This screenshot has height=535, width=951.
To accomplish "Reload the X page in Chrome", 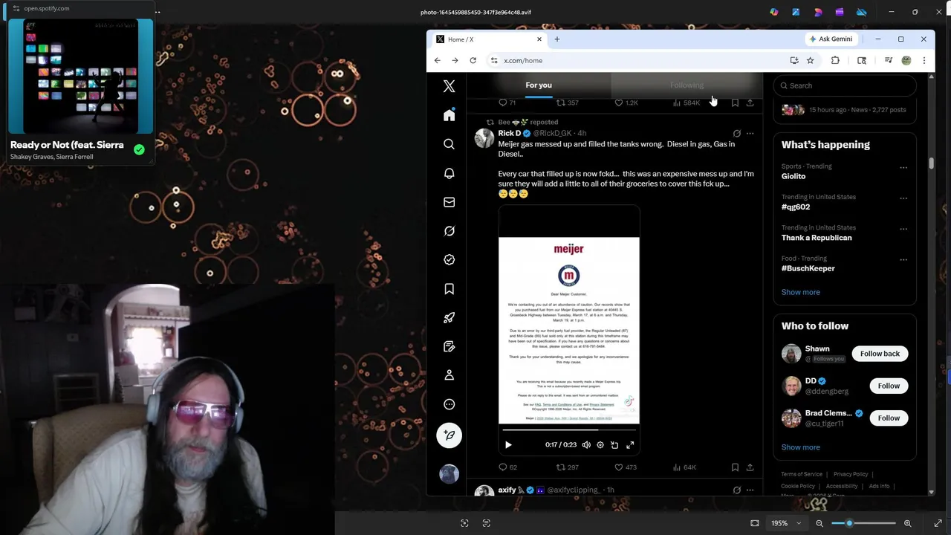I will [x=473, y=60].
